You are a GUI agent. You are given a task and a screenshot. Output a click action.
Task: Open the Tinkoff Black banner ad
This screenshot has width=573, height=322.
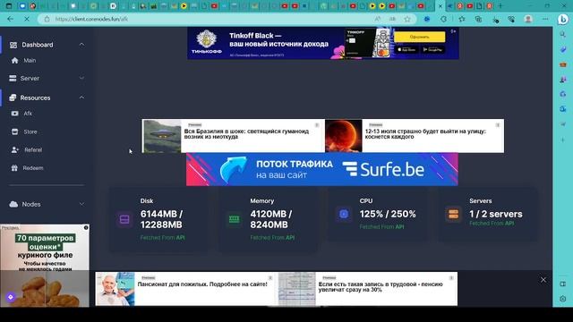click(323, 44)
